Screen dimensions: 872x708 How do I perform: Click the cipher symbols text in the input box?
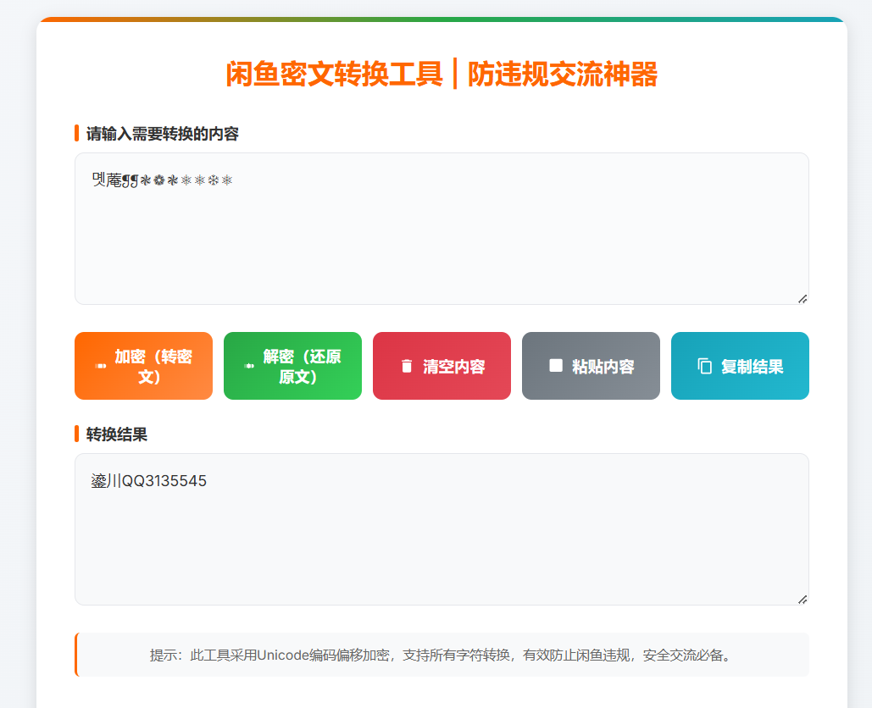162,180
